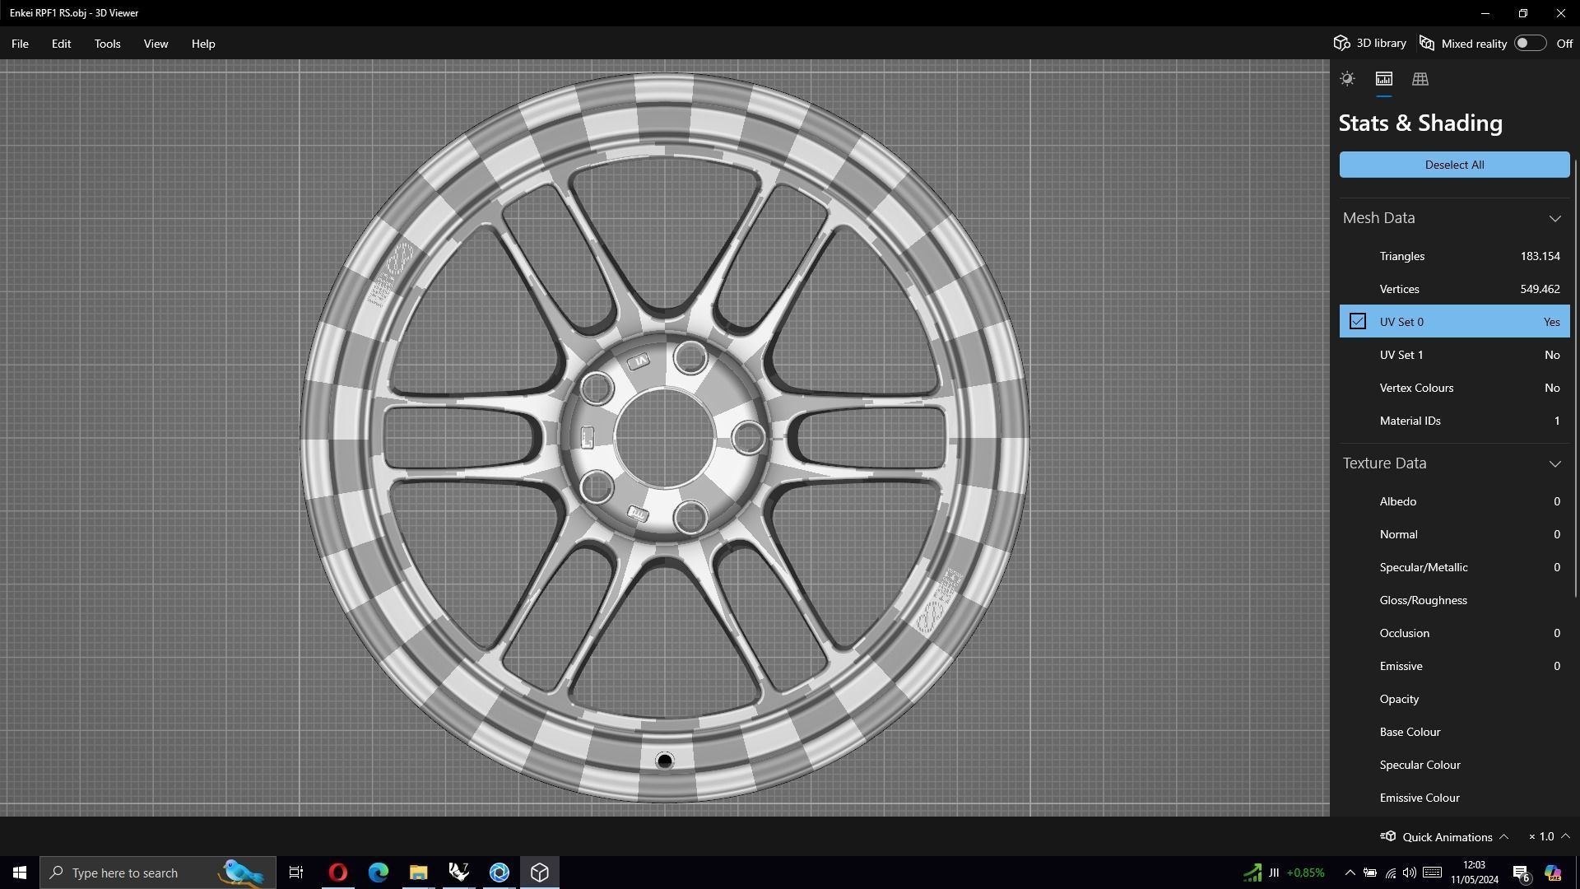Image resolution: width=1580 pixels, height=889 pixels.
Task: Open the clock showing 12:03
Action: (x=1474, y=873)
